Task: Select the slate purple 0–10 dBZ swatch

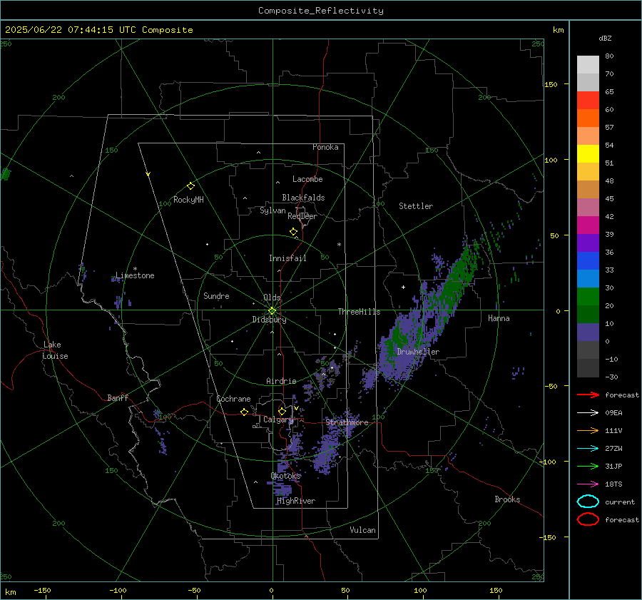Action: (588, 332)
